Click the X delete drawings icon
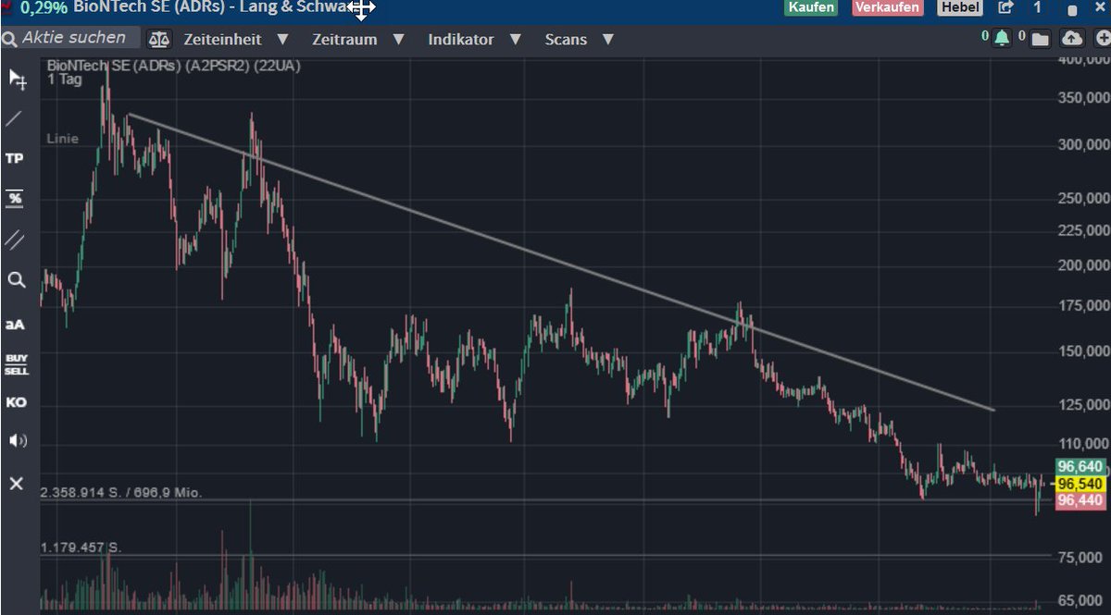The width and height of the screenshot is (1111, 615). tap(16, 483)
